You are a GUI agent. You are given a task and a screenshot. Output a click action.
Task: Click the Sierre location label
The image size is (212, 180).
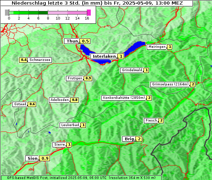click(x=60, y=145)
